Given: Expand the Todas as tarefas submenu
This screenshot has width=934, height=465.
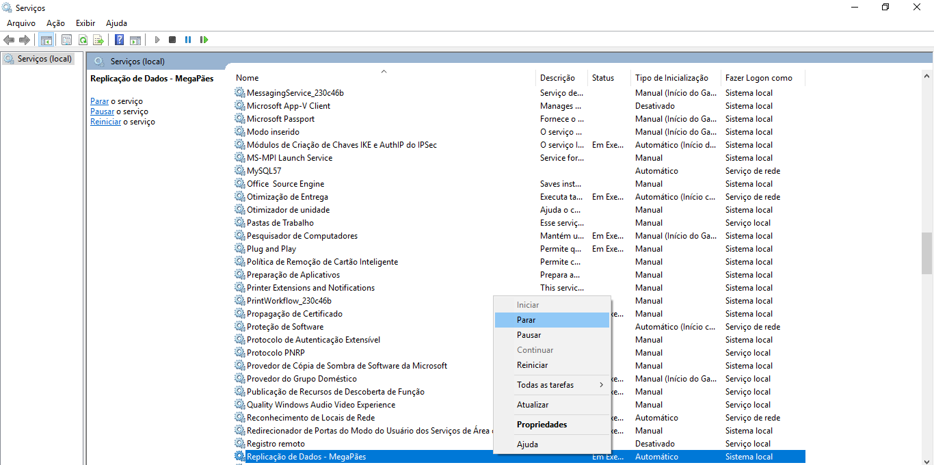Looking at the screenshot, I should (x=552, y=385).
